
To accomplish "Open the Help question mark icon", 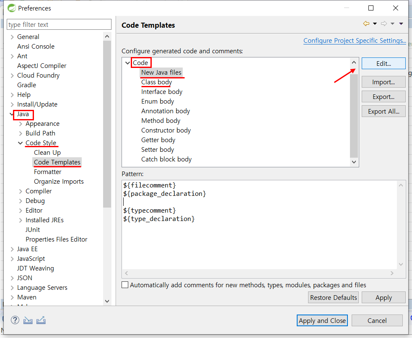I will tap(15, 320).
